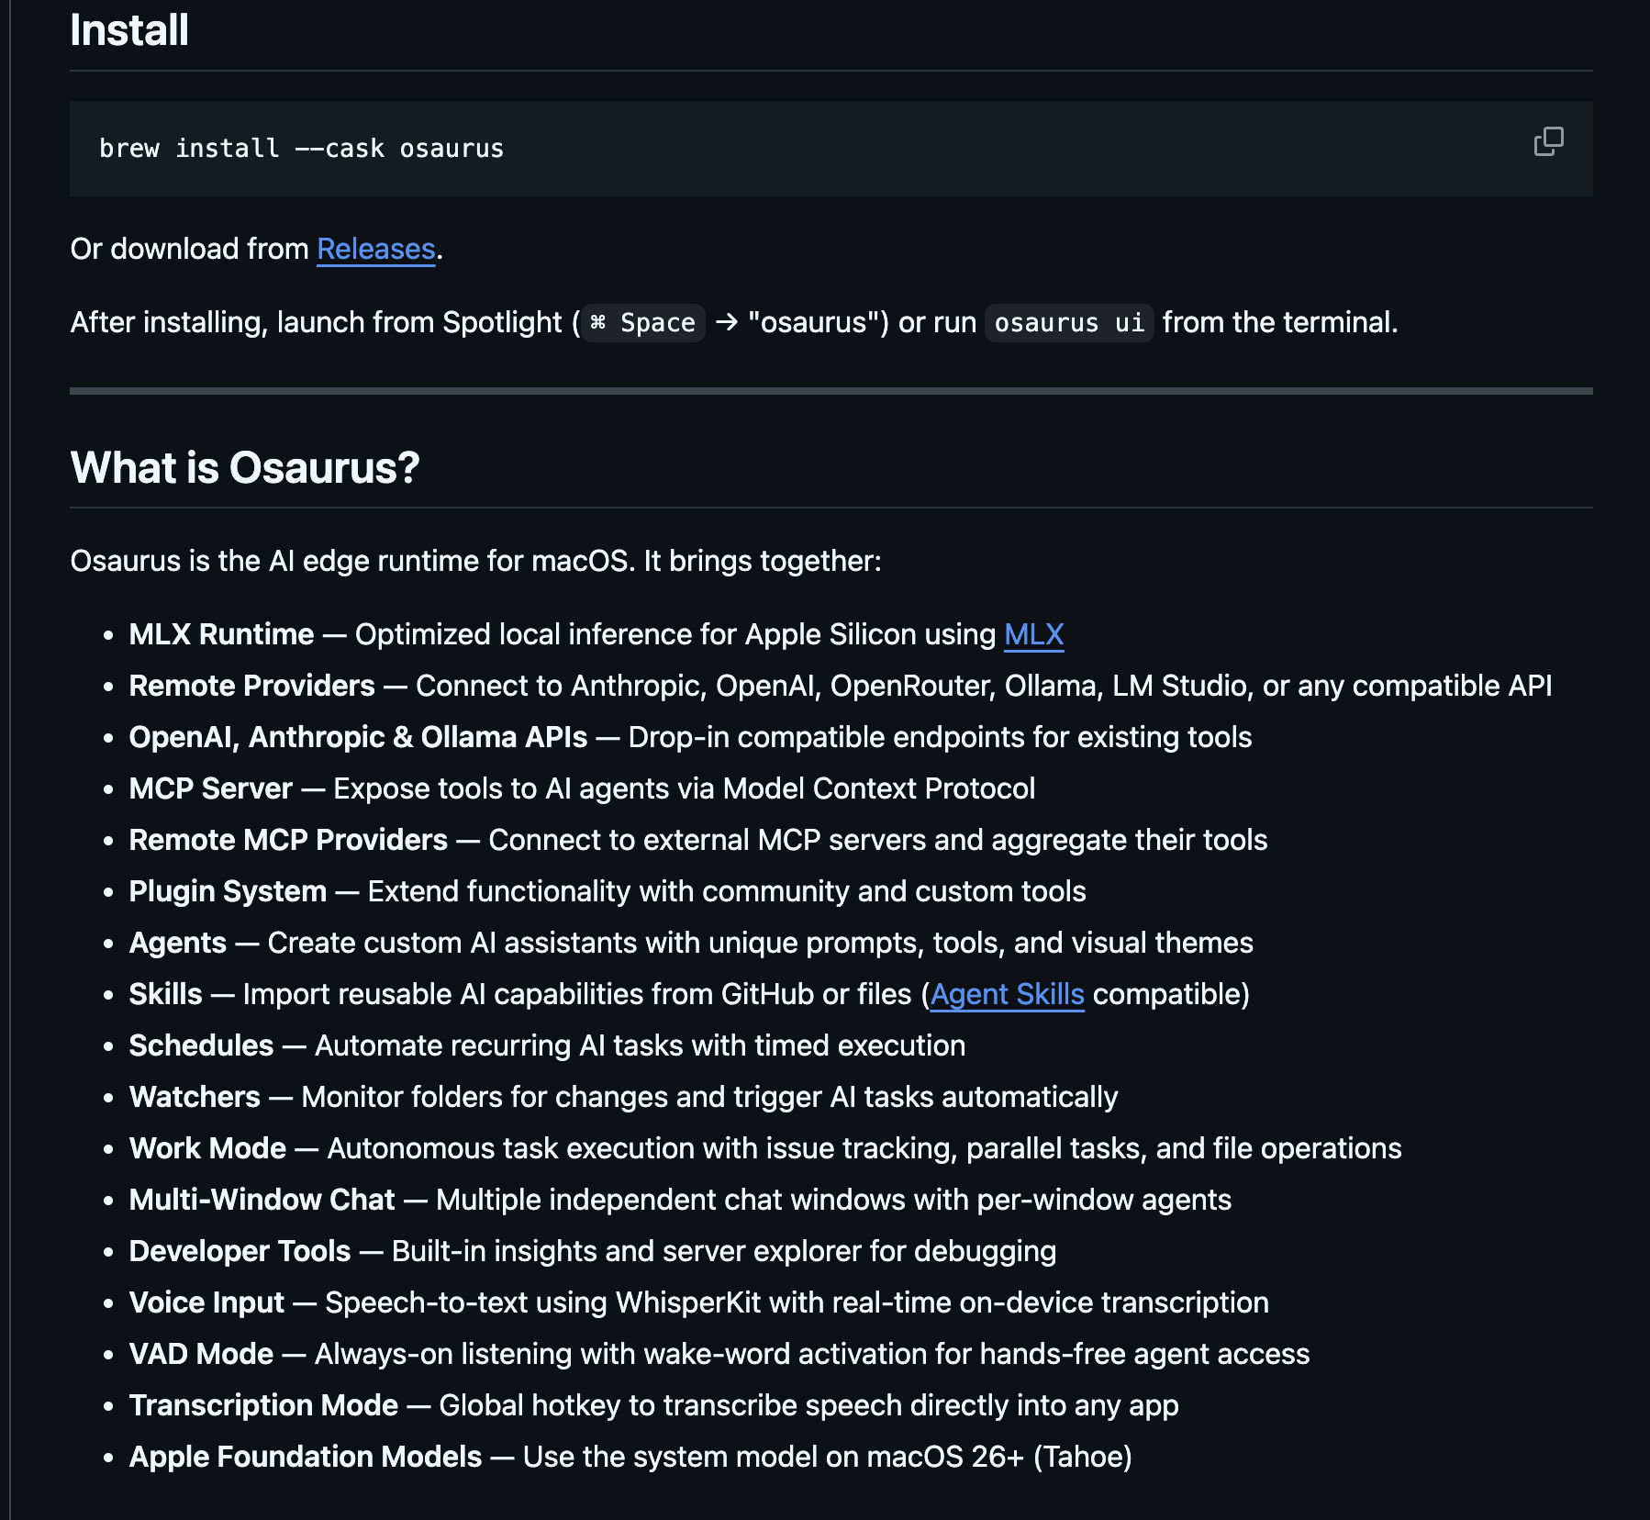Click the Install heading
Image resolution: width=1650 pixels, height=1520 pixels.
pyautogui.click(x=129, y=29)
